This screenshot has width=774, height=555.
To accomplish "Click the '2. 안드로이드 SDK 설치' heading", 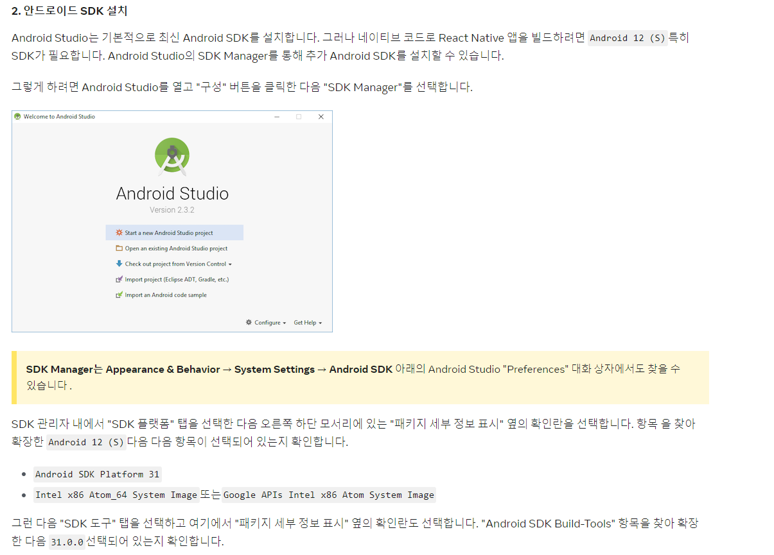I will pyautogui.click(x=69, y=11).
